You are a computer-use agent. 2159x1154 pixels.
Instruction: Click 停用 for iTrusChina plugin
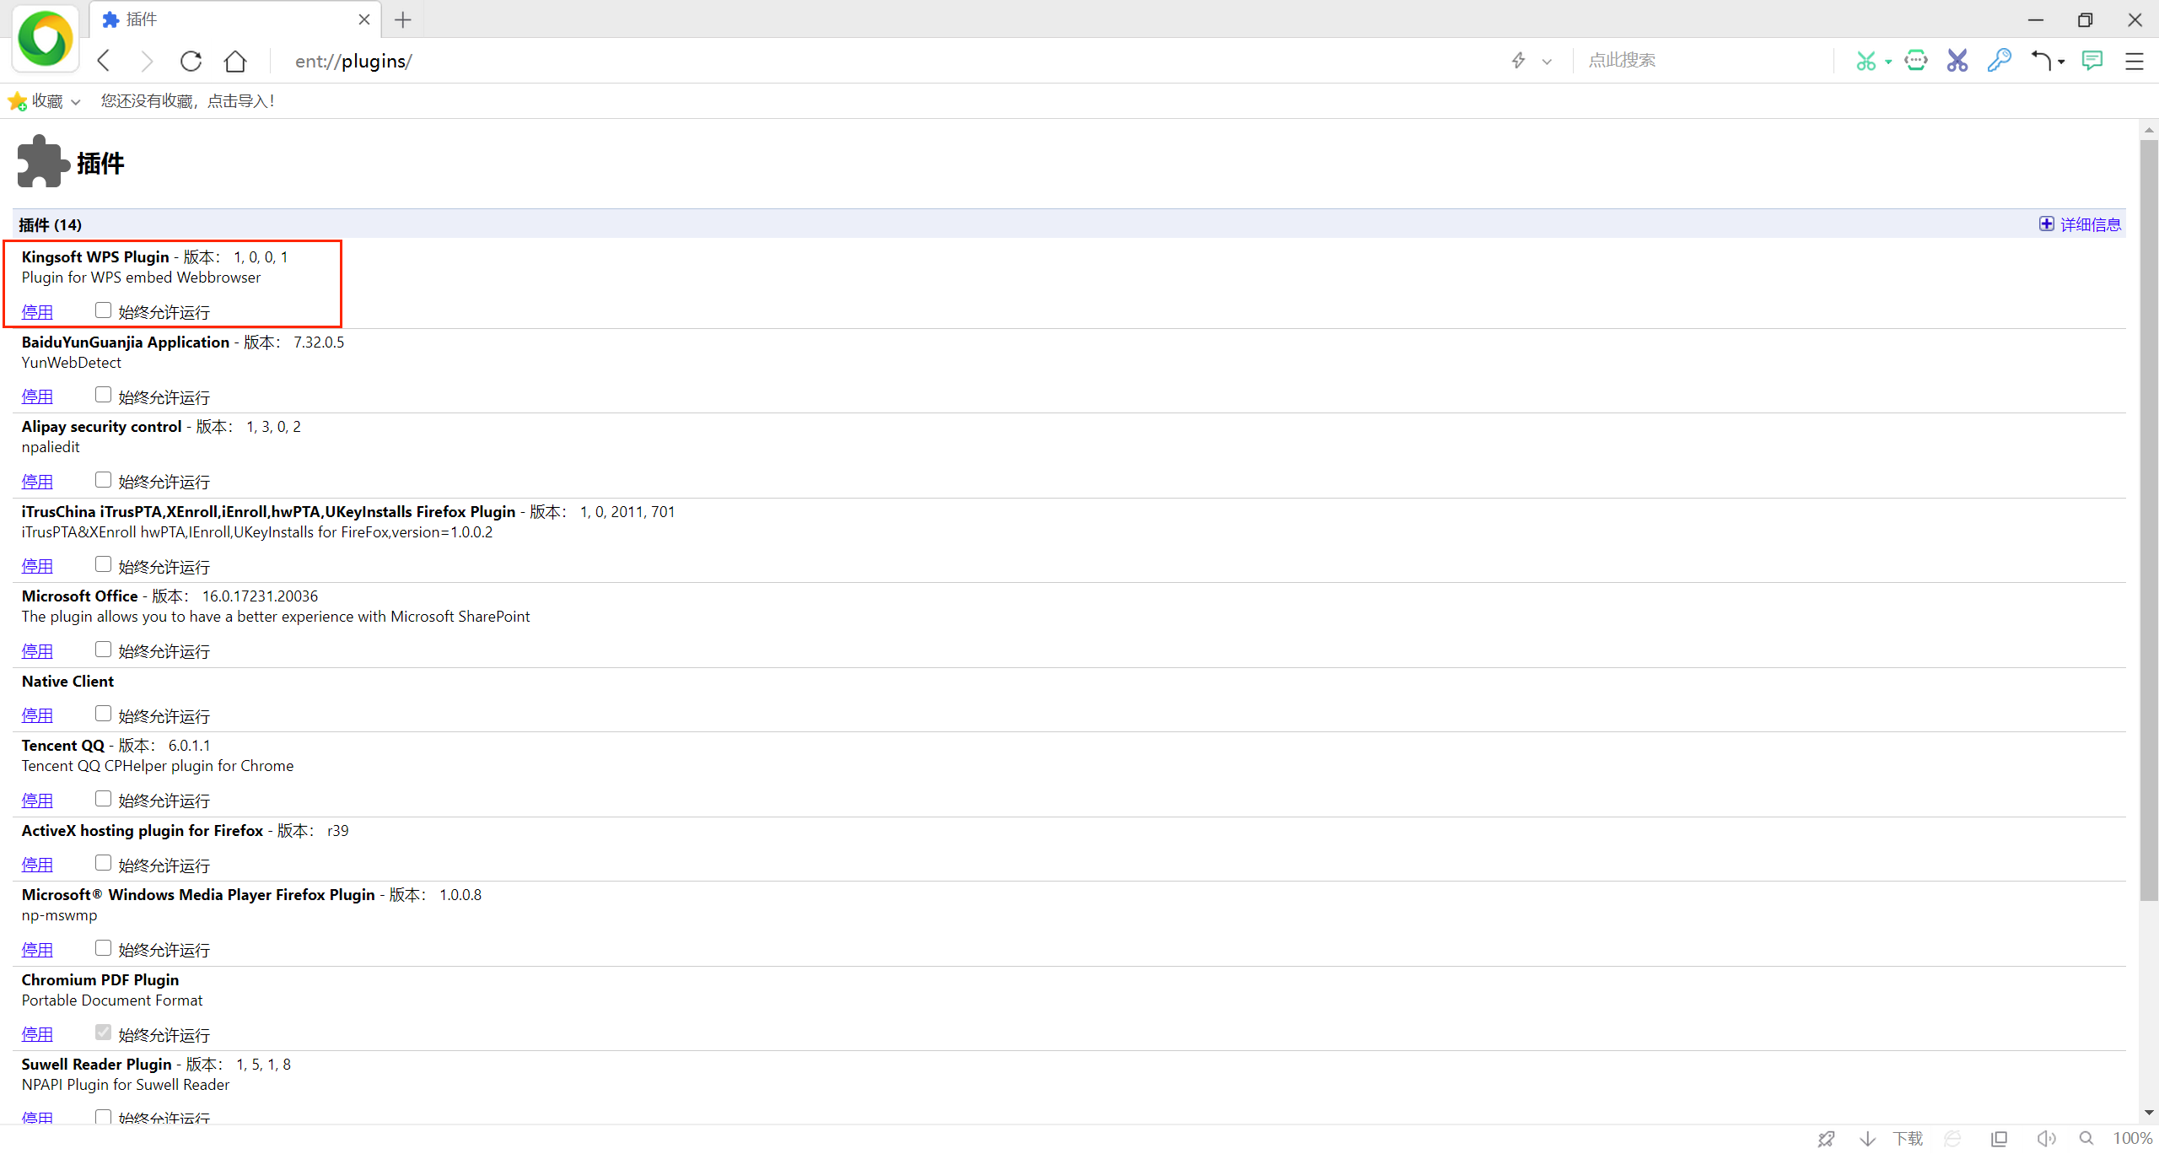point(37,566)
